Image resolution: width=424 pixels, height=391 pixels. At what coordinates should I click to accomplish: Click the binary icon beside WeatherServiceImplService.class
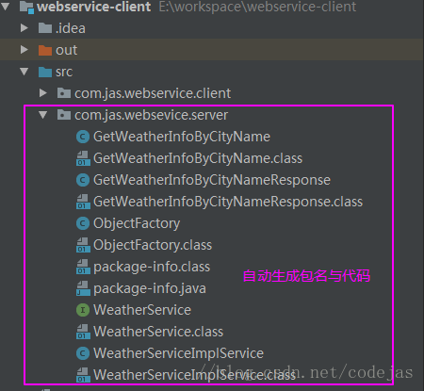point(83,375)
